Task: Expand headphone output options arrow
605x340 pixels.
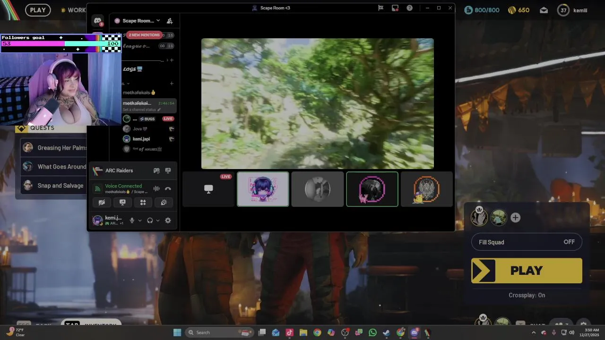Action: 158,221
